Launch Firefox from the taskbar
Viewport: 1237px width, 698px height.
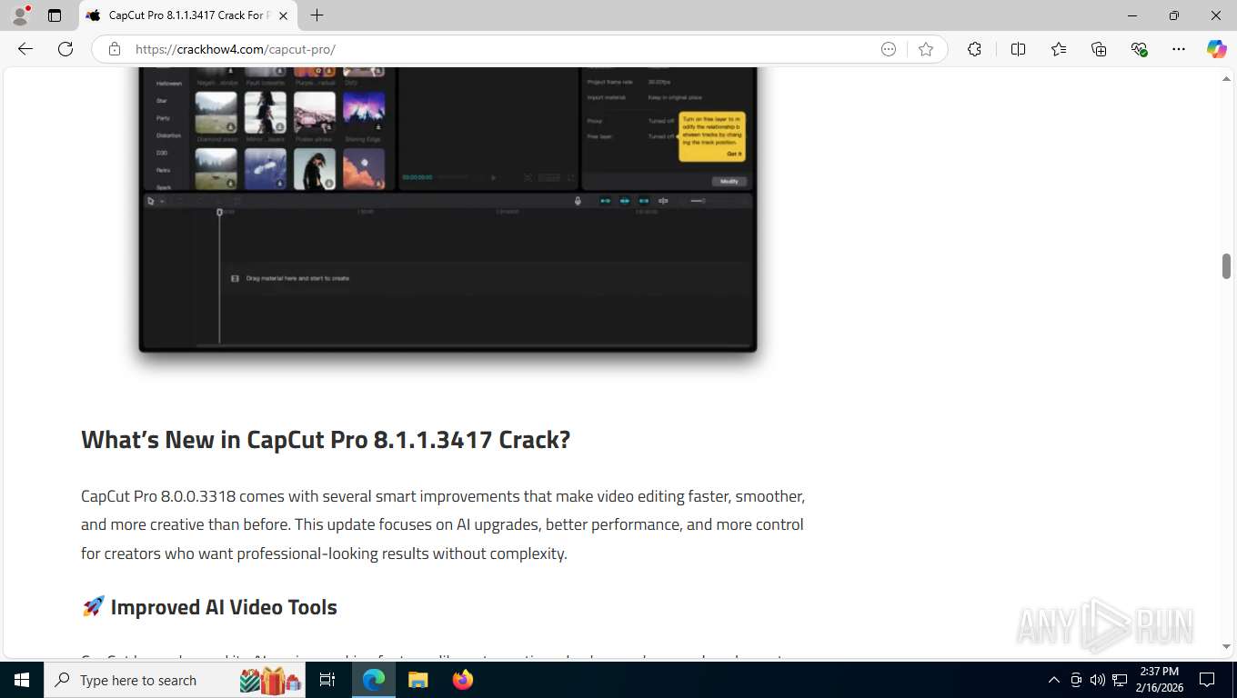pos(463,680)
